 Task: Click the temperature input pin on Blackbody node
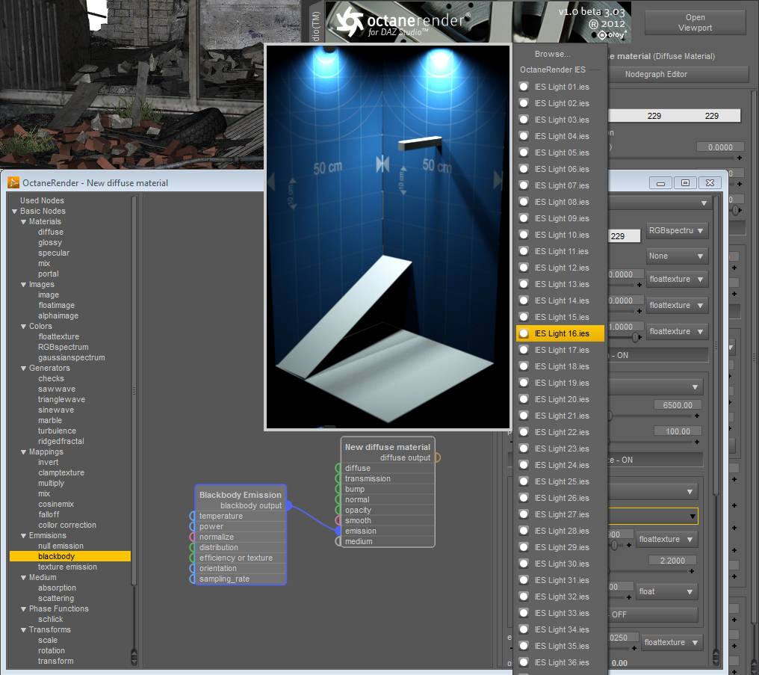click(x=192, y=517)
